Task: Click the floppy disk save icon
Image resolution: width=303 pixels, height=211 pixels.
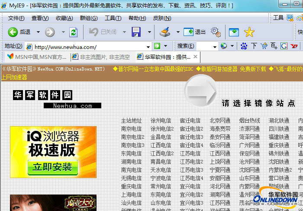Action: (x=136, y=32)
